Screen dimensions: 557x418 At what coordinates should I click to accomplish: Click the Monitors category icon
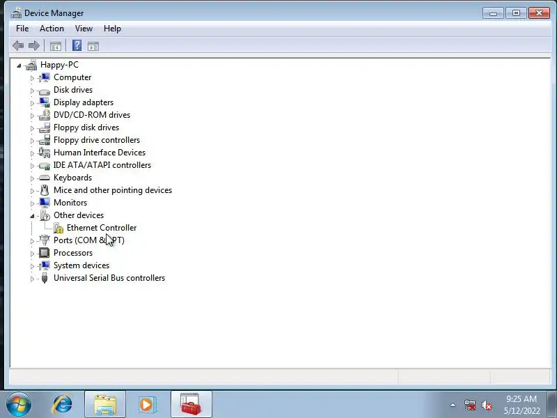(x=45, y=203)
